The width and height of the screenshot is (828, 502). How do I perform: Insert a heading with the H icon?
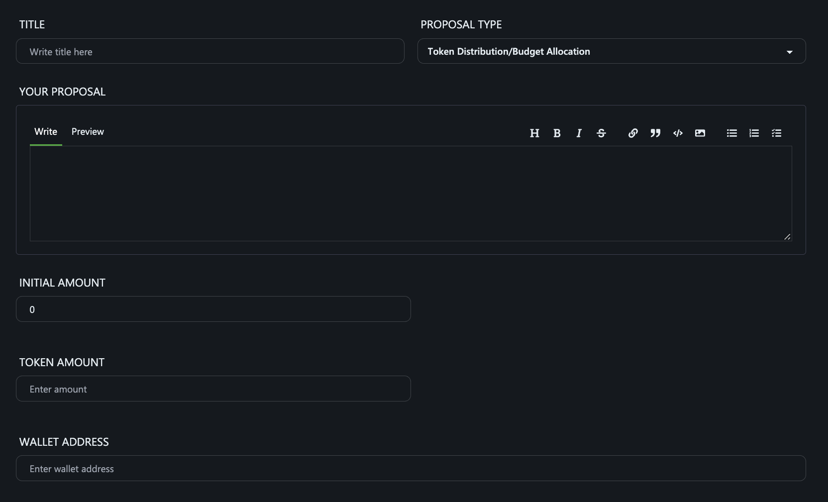[x=534, y=133]
